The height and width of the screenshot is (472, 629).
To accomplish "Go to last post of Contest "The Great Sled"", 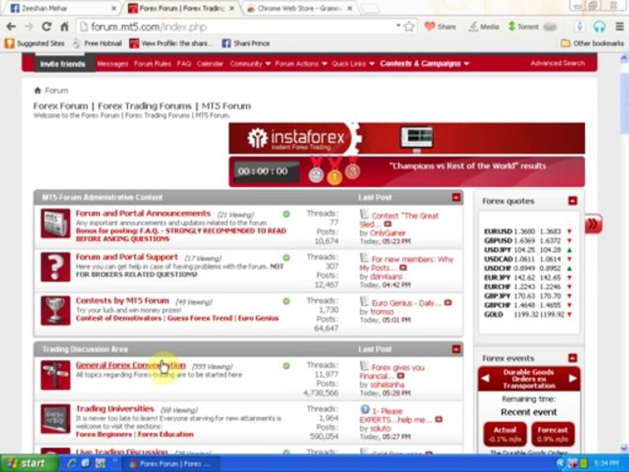I will (387, 224).
